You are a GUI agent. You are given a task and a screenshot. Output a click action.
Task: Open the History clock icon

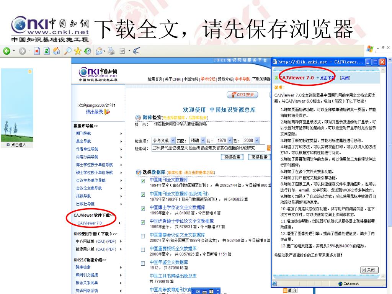[88, 51]
